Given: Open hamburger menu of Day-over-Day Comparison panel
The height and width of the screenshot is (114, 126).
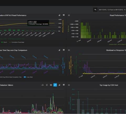Looking at the screenshot, I should (64, 50).
